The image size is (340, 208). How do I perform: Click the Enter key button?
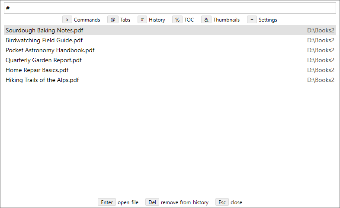(x=107, y=202)
